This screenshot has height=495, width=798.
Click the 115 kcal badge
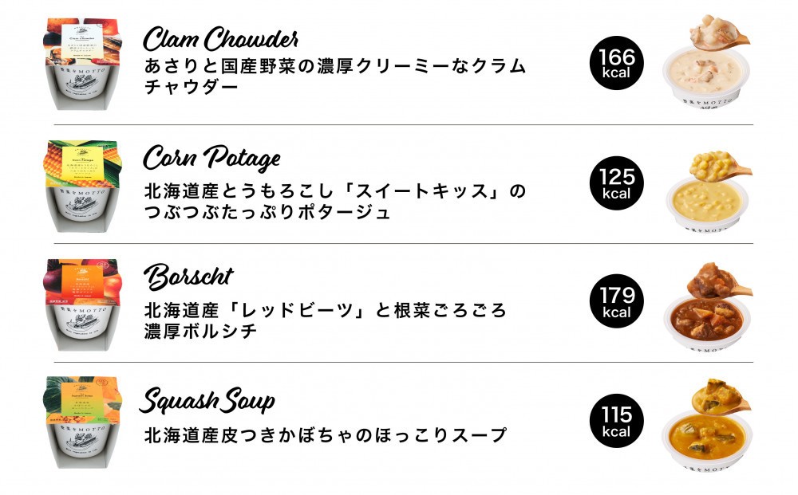(x=617, y=421)
